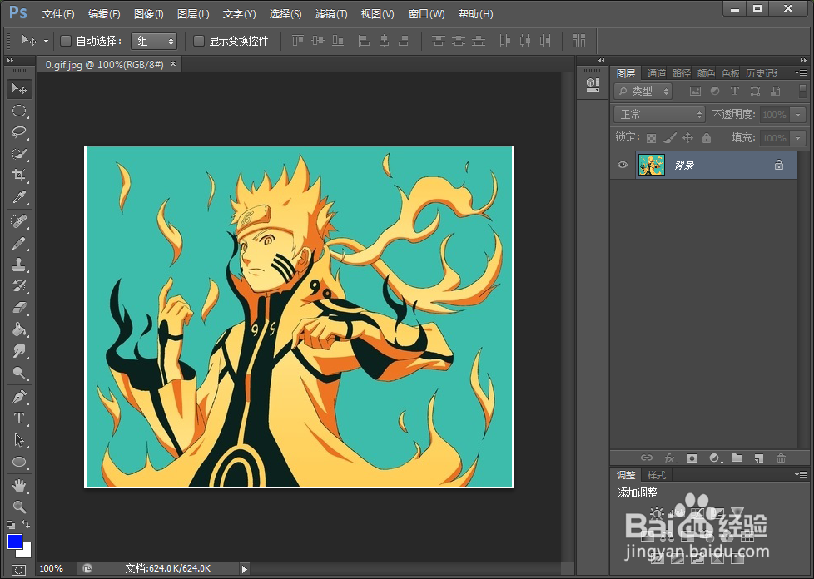
Task: Select the Eyedropper tool
Action: pos(19,197)
